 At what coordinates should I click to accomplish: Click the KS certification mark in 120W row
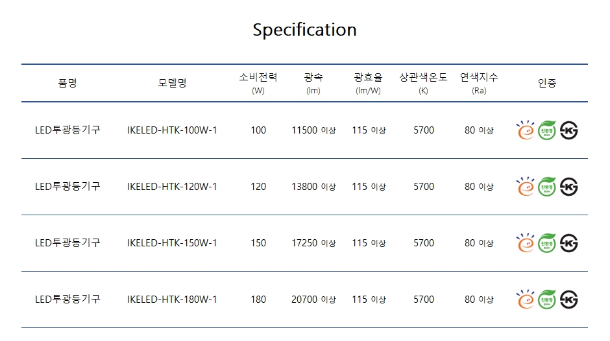click(568, 187)
